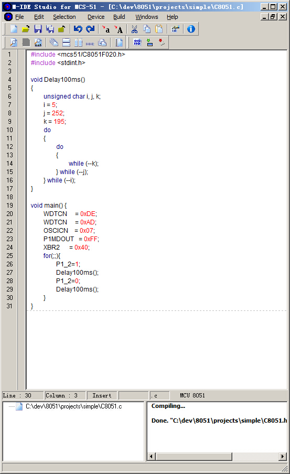
Task: Click the Compile binary icon
Action: tap(137, 42)
